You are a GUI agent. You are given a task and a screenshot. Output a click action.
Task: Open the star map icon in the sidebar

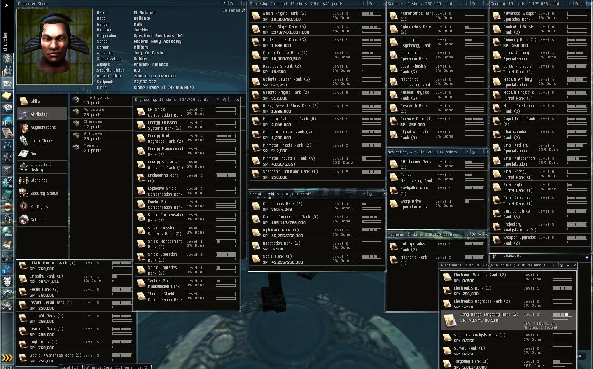7,145
